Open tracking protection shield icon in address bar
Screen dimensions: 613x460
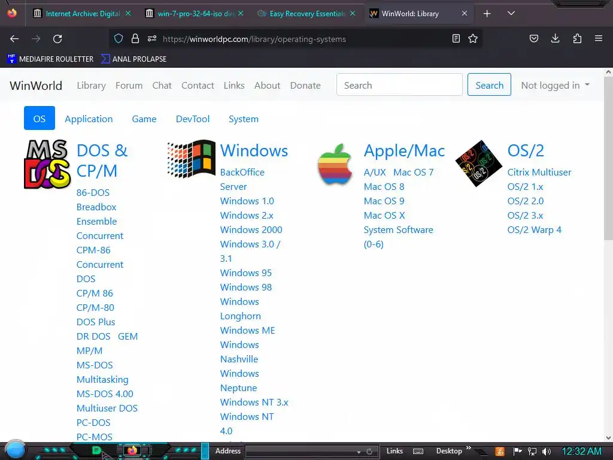click(119, 38)
